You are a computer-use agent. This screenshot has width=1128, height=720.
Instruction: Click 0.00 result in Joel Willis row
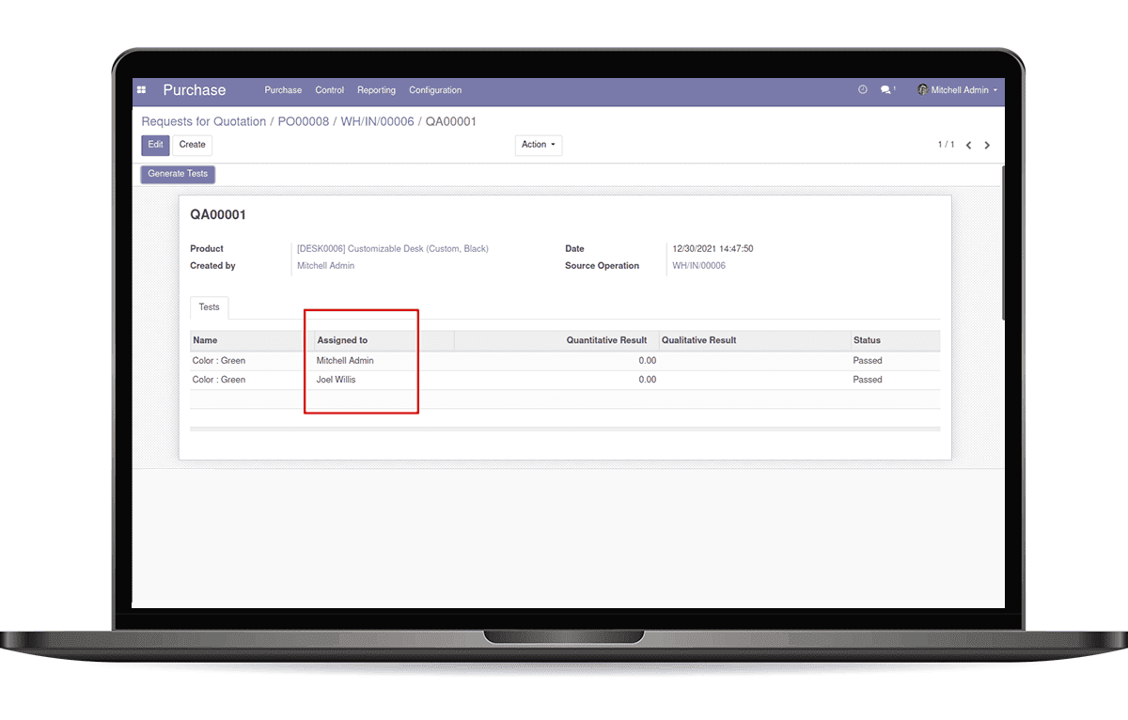pos(647,380)
